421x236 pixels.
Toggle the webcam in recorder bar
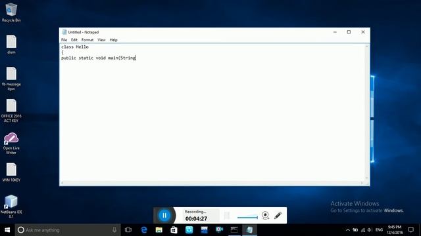tap(265, 215)
